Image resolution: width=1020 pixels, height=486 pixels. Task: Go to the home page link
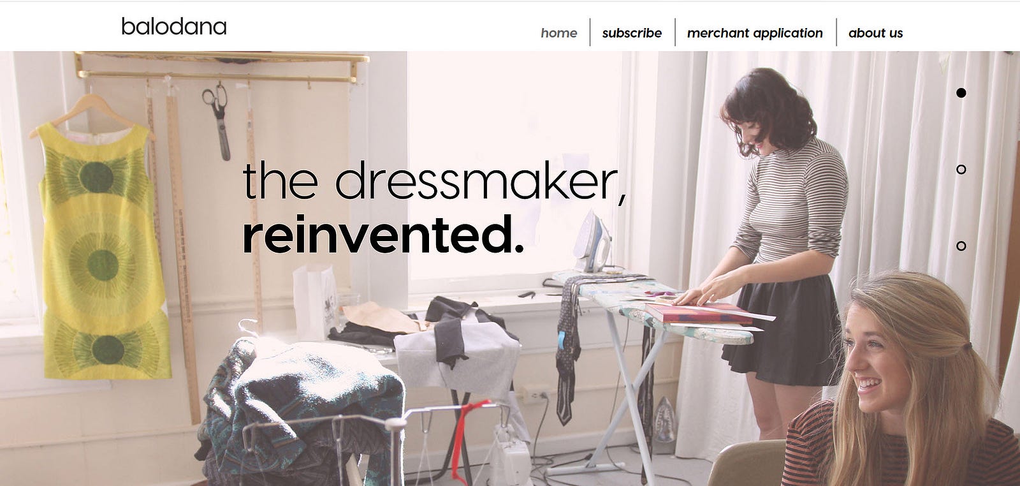(558, 33)
